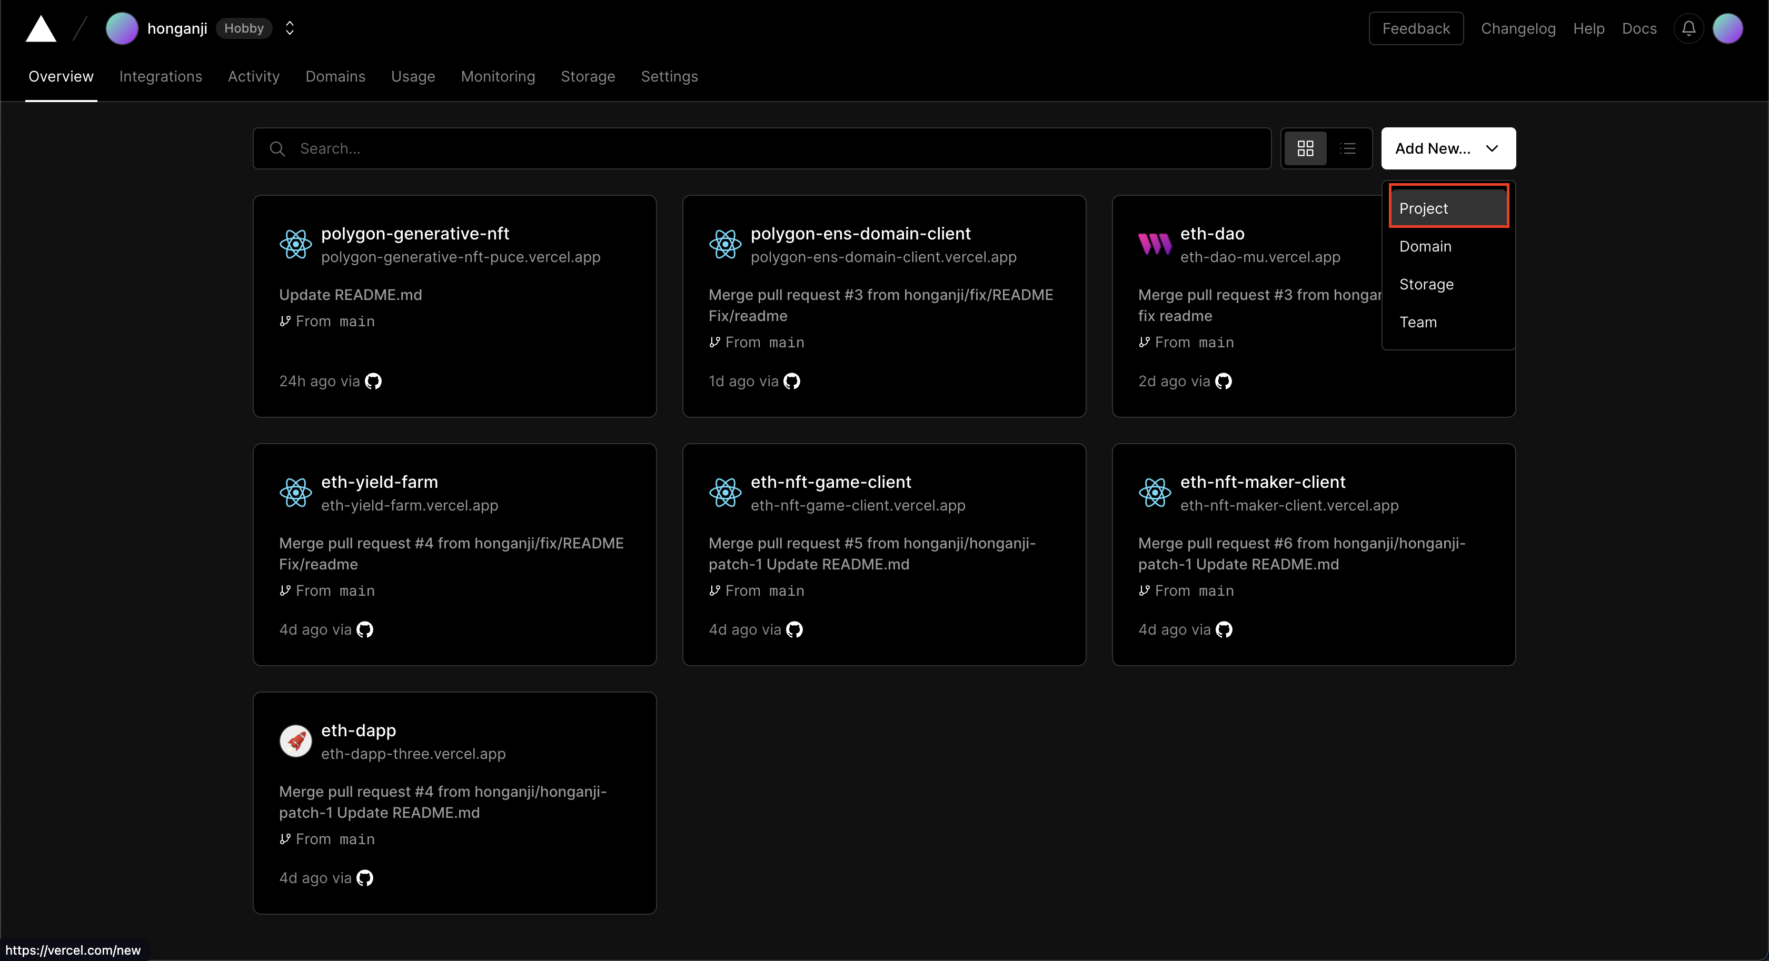Viewport: 1769px width, 961px height.
Task: Click the eth-nft-game-client React icon
Action: coord(725,492)
